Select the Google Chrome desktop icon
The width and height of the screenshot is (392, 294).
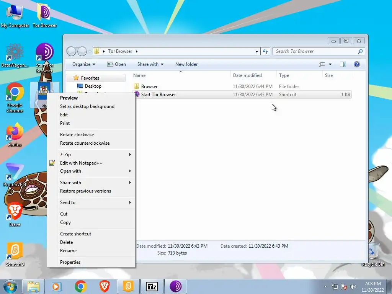(x=15, y=98)
